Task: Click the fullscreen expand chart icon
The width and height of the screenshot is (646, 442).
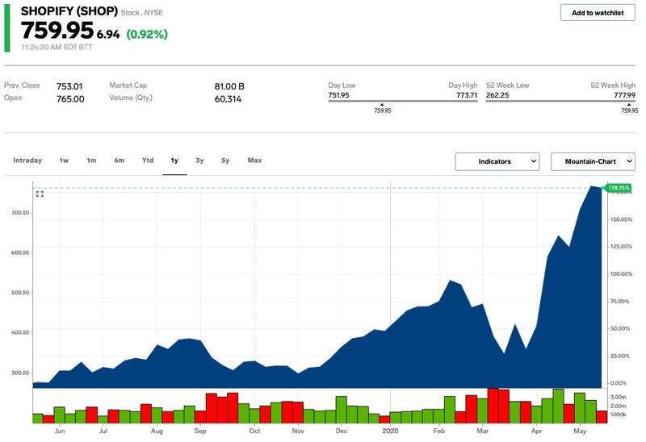Action: [x=40, y=194]
